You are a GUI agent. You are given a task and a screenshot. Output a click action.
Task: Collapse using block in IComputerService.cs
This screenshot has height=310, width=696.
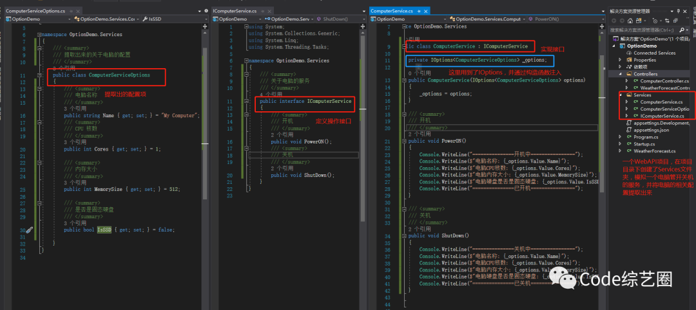[246, 27]
